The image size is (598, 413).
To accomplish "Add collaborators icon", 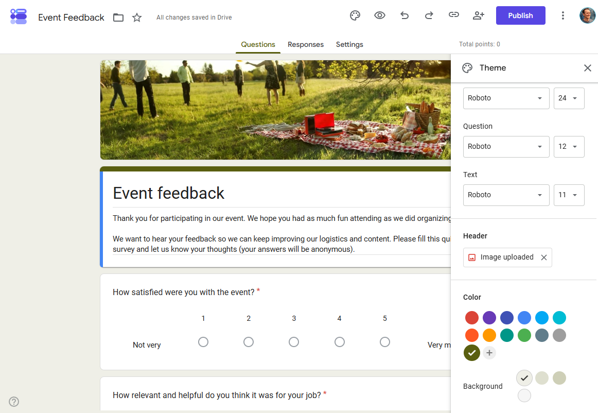I will [478, 15].
